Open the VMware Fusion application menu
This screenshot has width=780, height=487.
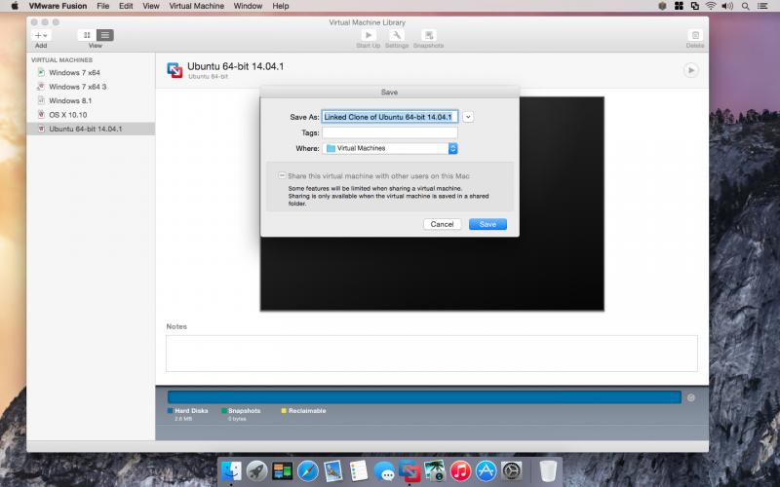tap(58, 6)
